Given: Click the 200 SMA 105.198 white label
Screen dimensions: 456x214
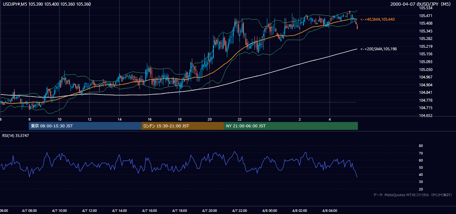Looking at the screenshot, I should [x=379, y=49].
